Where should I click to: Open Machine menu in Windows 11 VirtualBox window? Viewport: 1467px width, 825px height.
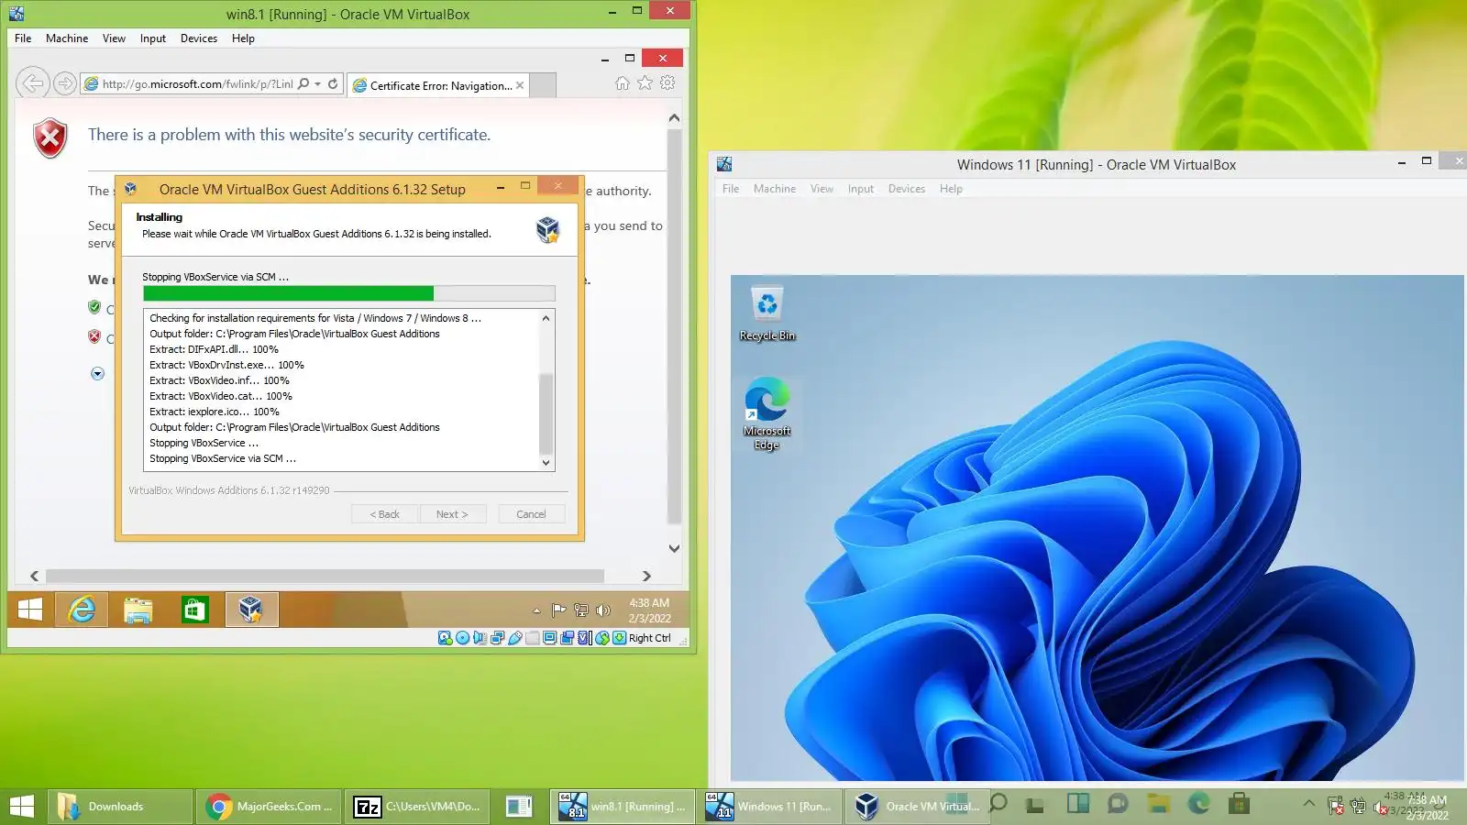[775, 189]
